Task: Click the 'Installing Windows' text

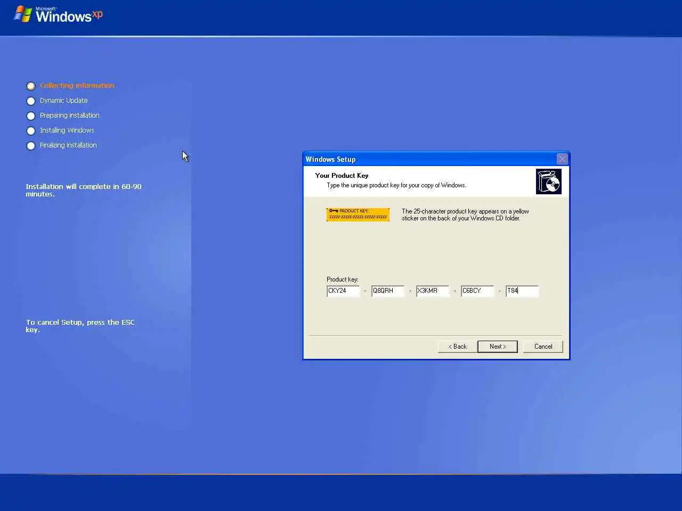Action: click(67, 130)
